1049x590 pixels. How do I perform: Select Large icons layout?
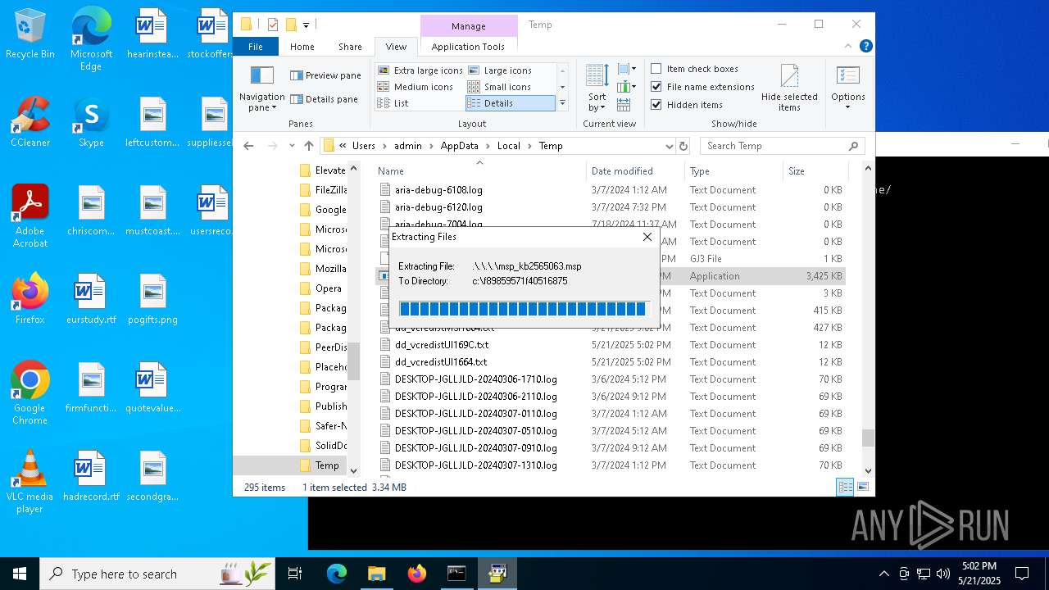tap(499, 70)
